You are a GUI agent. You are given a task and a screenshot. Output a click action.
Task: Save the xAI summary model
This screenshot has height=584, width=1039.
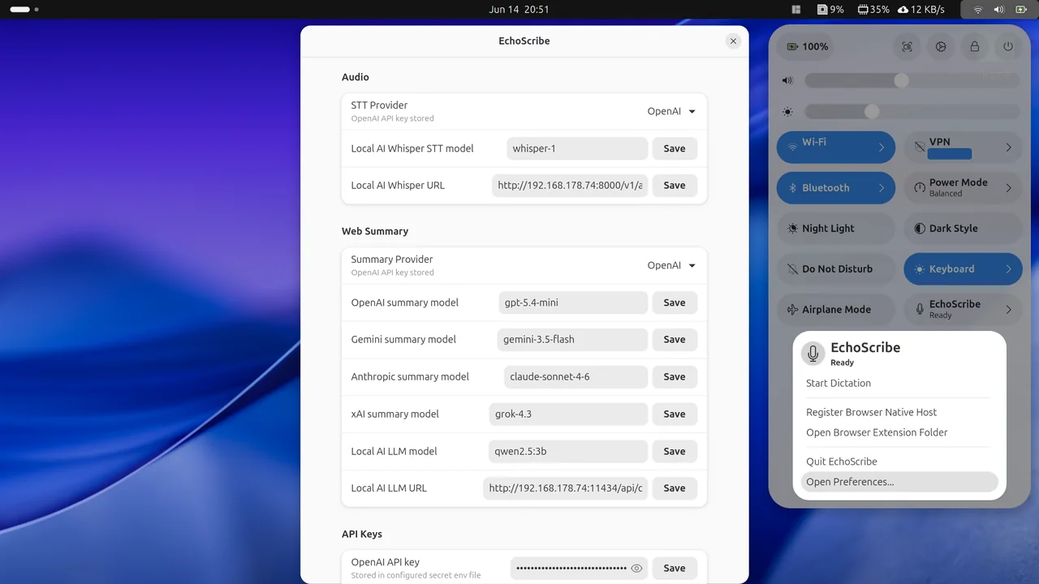[x=675, y=414]
